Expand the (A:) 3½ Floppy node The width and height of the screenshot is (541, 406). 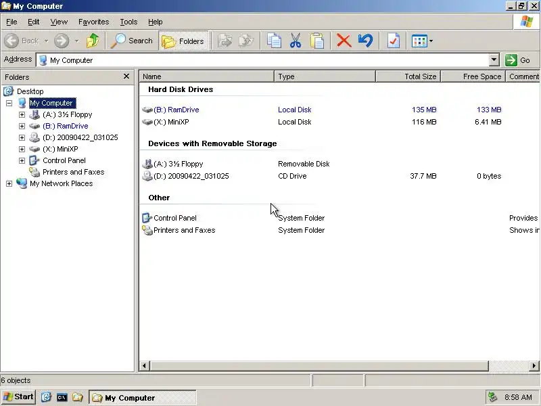pos(22,114)
